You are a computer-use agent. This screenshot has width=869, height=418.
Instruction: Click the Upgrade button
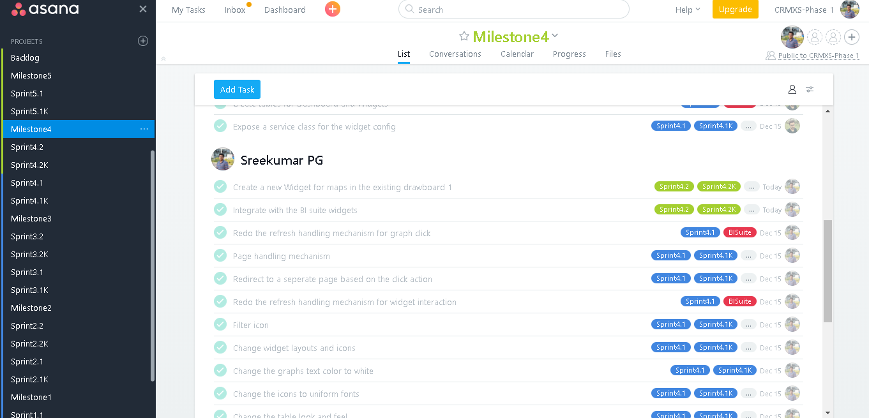tap(735, 10)
